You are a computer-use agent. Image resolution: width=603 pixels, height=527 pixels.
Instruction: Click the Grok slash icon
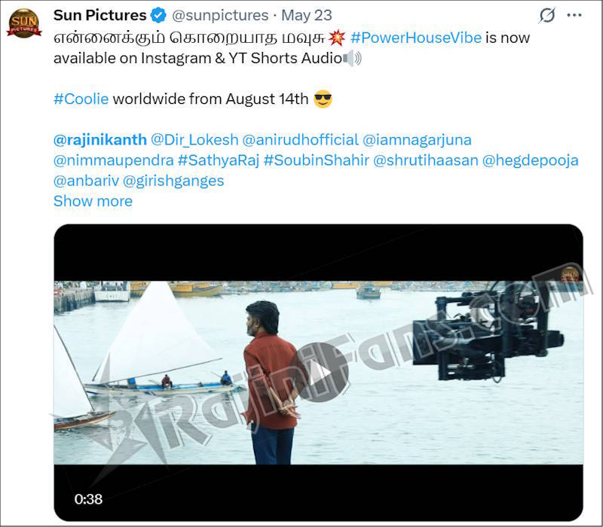(548, 15)
